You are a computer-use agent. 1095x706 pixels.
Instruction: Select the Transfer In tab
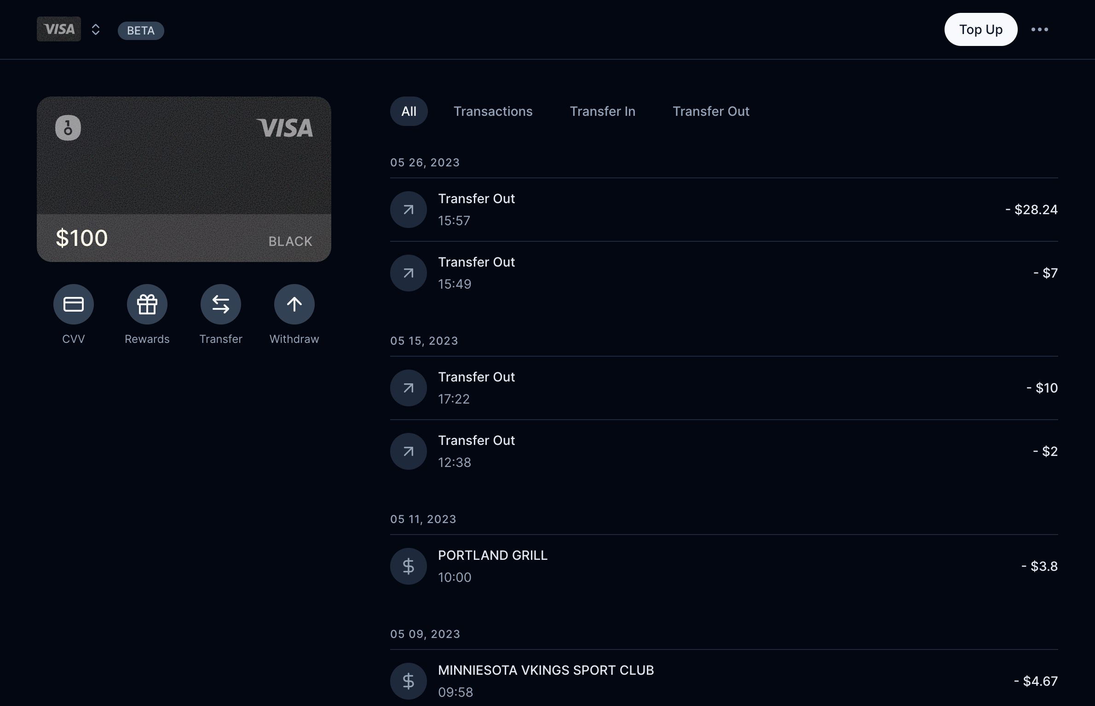click(602, 111)
